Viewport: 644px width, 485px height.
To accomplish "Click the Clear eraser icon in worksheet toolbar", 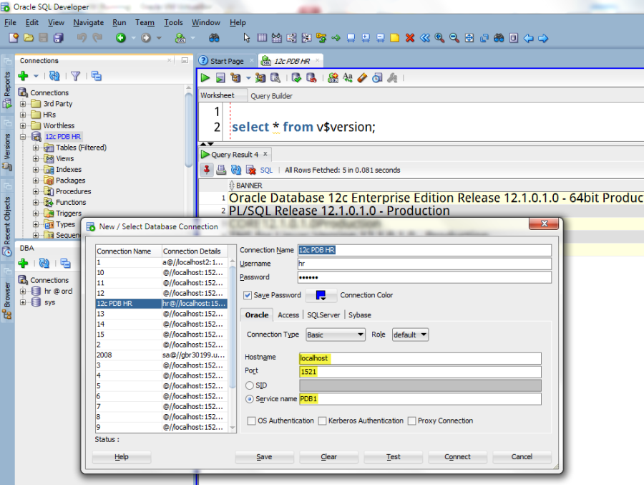I will pos(362,78).
